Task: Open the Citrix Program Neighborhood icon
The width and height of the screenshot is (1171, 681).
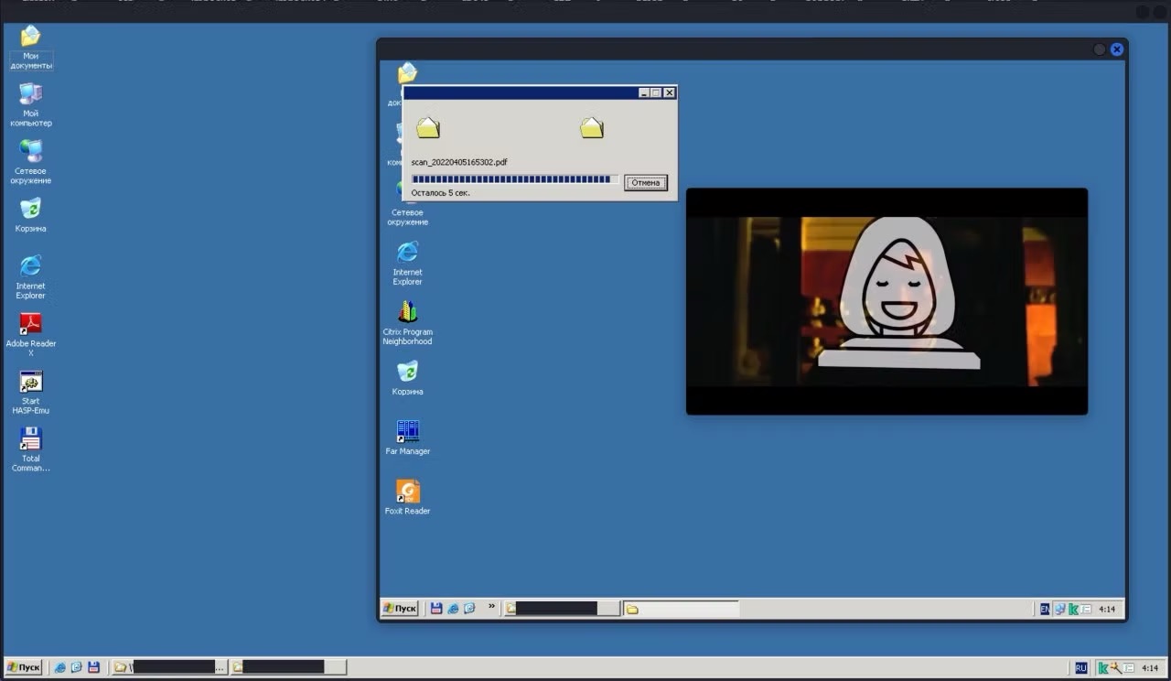Action: [407, 313]
